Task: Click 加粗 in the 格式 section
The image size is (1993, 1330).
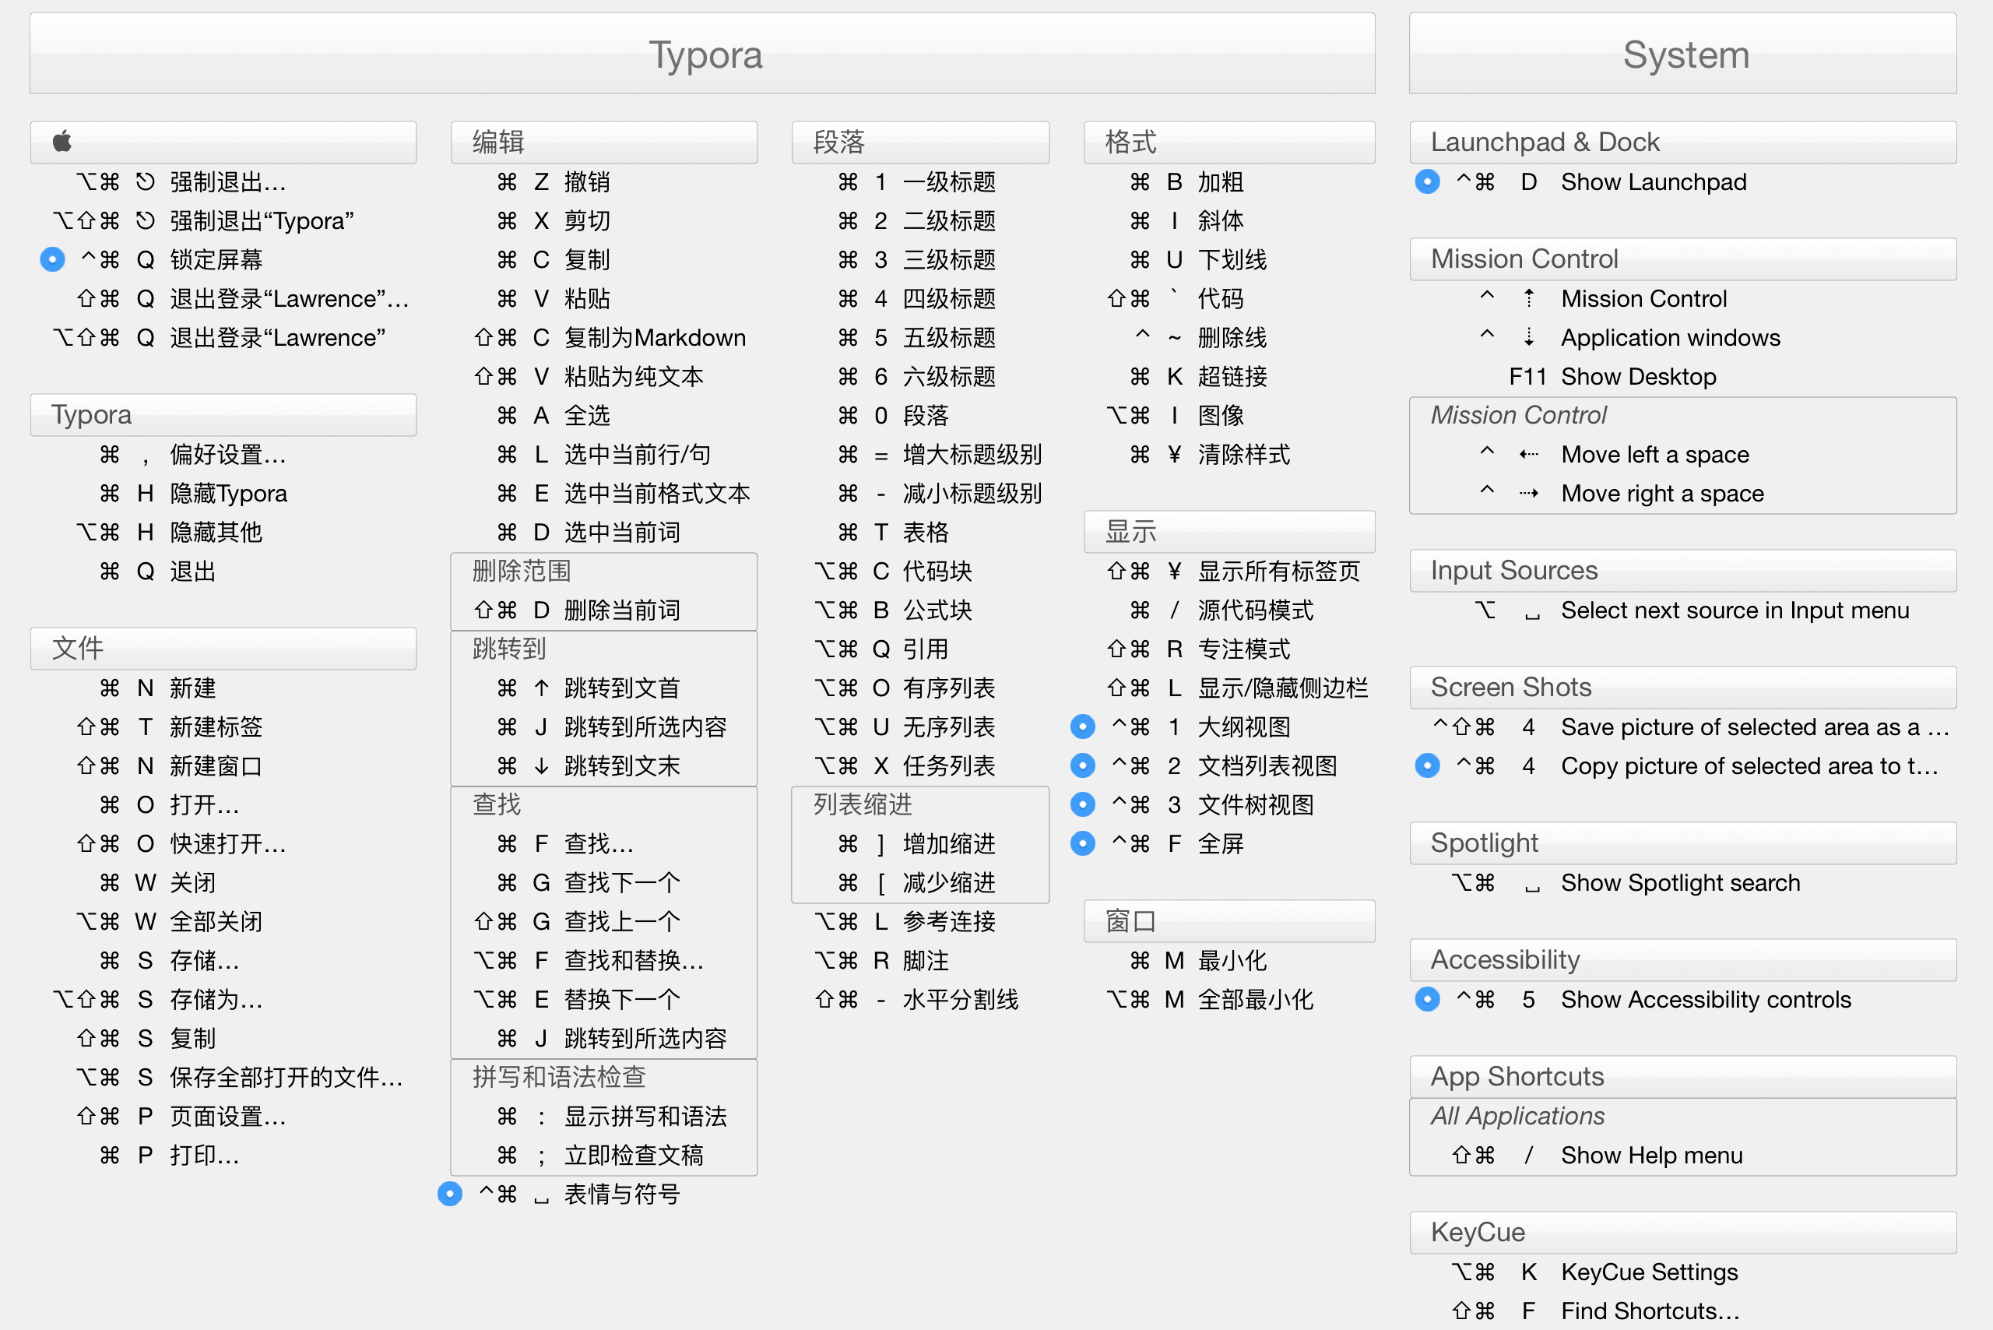Action: pyautogui.click(x=1186, y=181)
